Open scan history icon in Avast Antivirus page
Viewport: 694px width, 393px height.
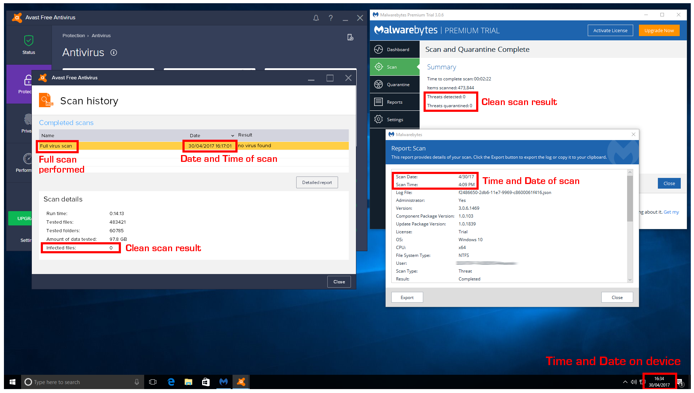click(x=350, y=37)
